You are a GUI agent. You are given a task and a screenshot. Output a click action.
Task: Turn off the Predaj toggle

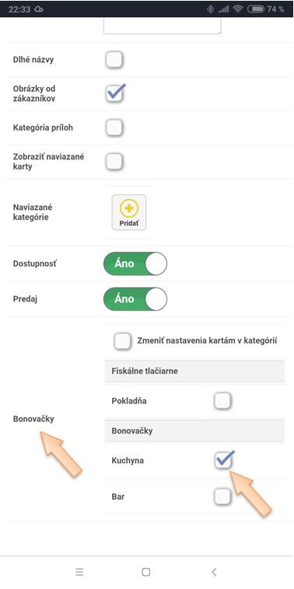tap(135, 299)
